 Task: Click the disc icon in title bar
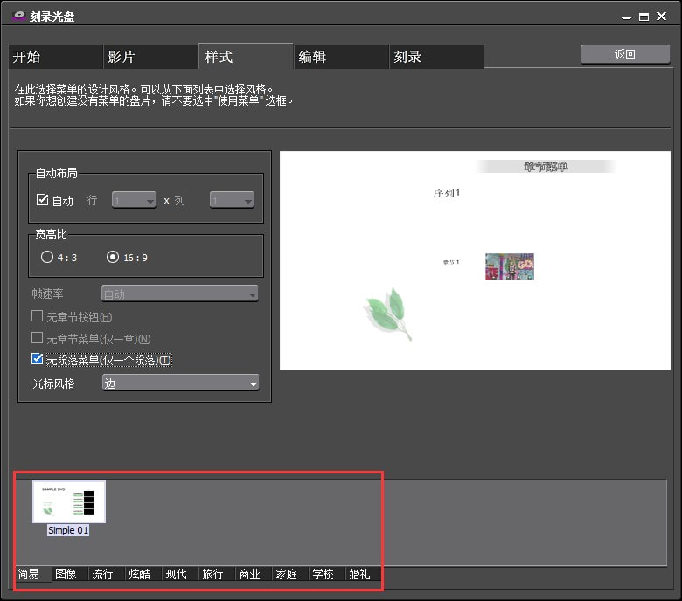click(18, 16)
